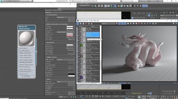This screenshot has width=178, height=99.
Task: Click the Material #25 sphere preview thumbnail
Action: coord(26,39)
